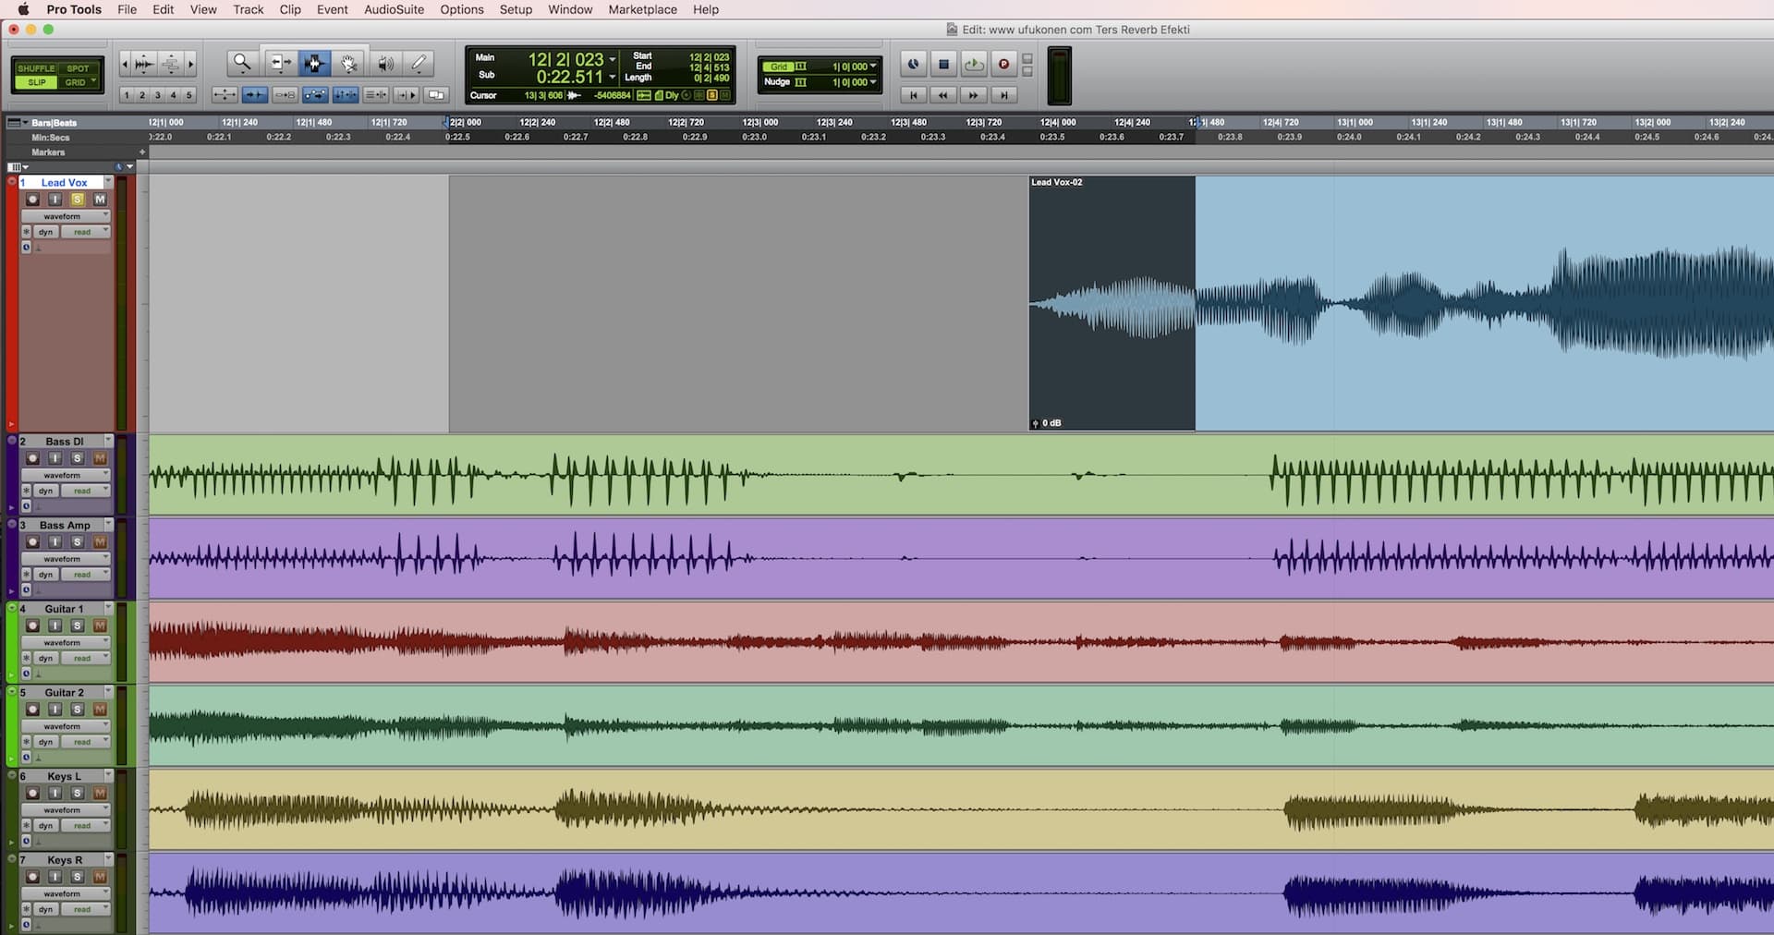Open the AudioSuite menu
Viewport: 1774px width, 935px height.
pyautogui.click(x=394, y=9)
